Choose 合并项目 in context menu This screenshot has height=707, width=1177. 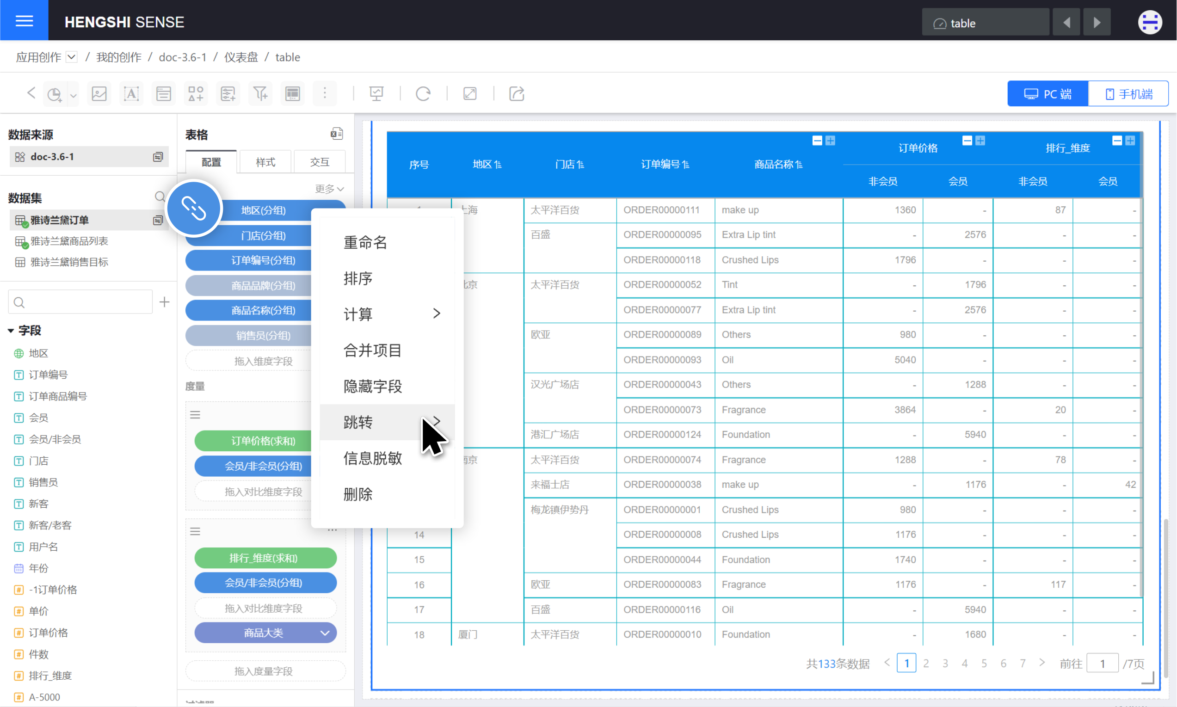387,350
